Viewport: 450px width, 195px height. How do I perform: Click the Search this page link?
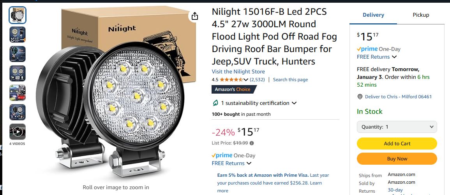[290, 80]
